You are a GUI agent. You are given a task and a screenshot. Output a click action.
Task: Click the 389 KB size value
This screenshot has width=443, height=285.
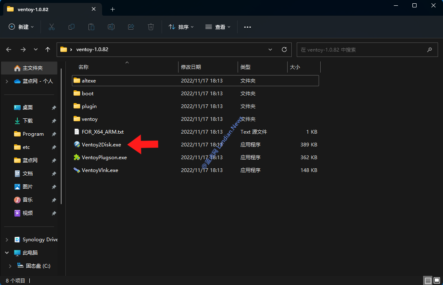click(309, 144)
